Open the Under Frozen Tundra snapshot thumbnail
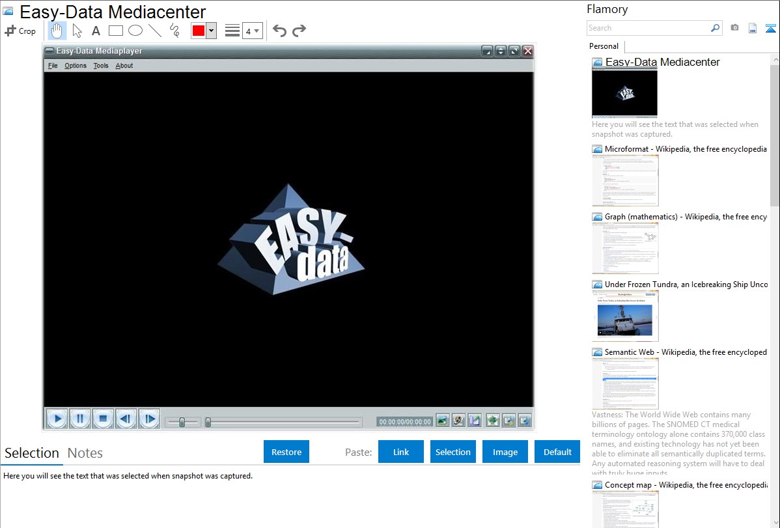The width and height of the screenshot is (780, 528). [625, 315]
